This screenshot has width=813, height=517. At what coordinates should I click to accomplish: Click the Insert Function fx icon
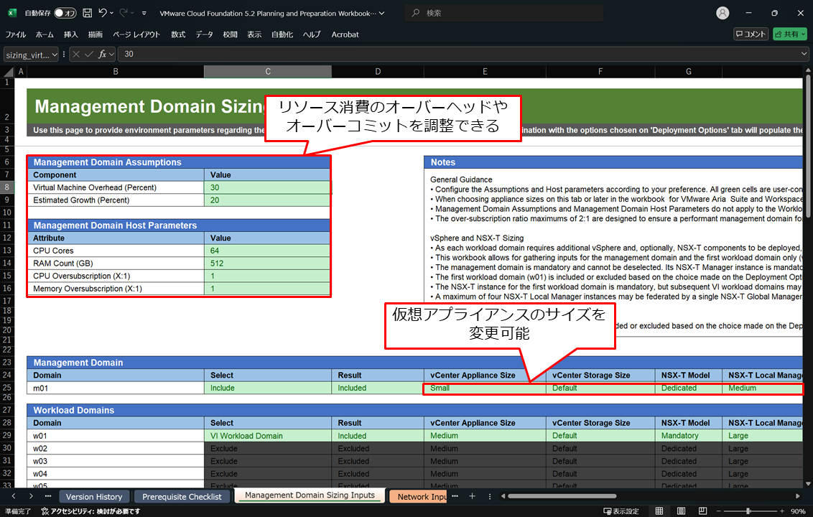(103, 54)
